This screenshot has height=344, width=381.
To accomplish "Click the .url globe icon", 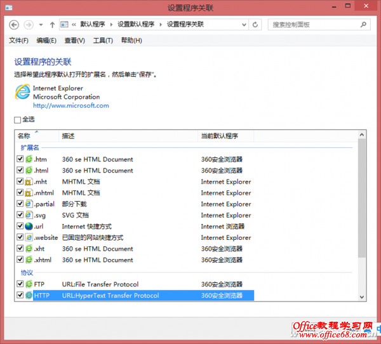I will [x=29, y=226].
